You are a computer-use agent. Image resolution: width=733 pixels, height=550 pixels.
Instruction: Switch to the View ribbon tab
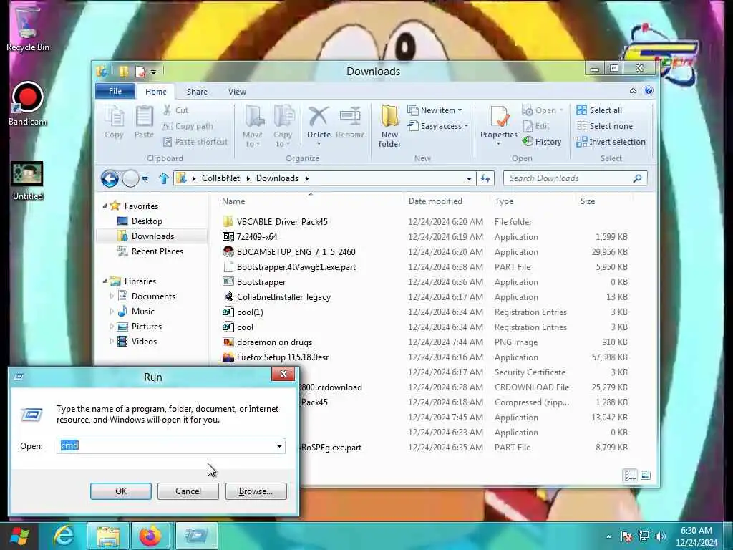(237, 92)
